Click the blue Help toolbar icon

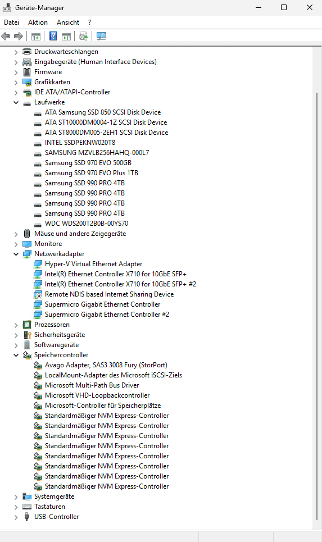[53, 36]
